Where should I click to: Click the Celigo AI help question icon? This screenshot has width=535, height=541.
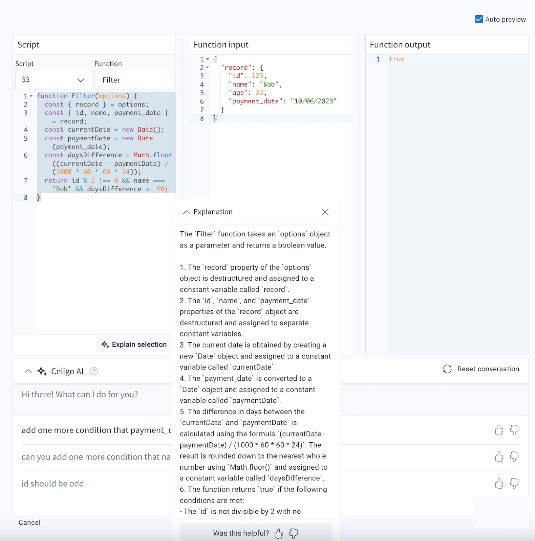[94, 371]
